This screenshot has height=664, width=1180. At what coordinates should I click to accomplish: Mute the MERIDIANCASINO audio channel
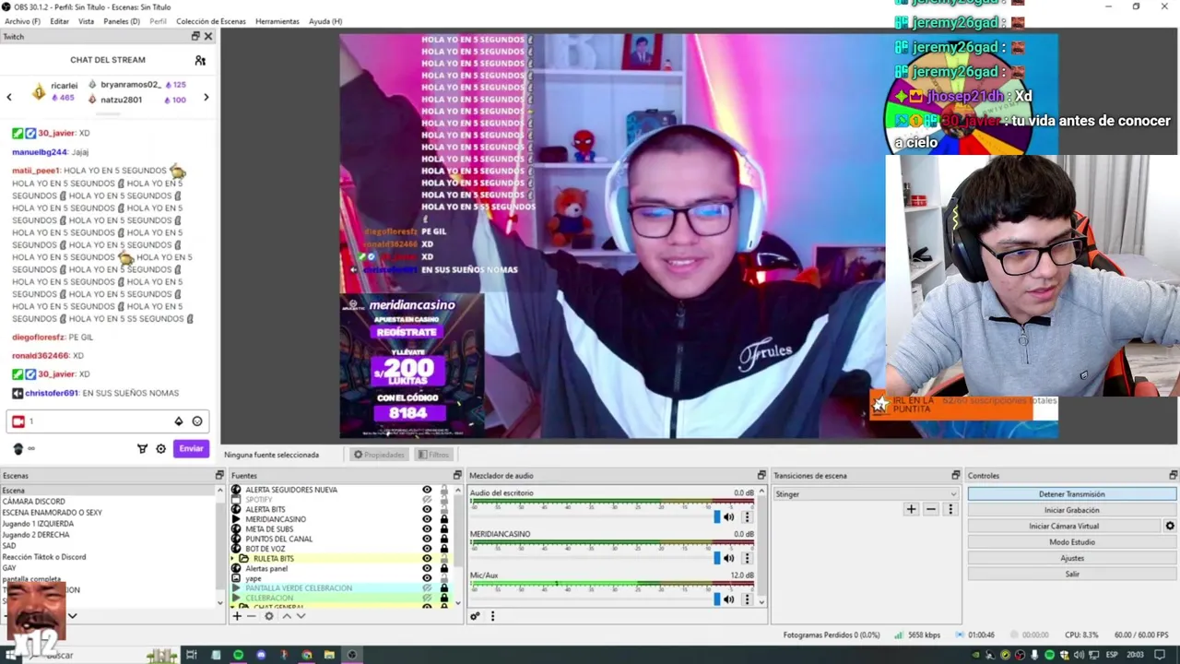[x=729, y=558]
